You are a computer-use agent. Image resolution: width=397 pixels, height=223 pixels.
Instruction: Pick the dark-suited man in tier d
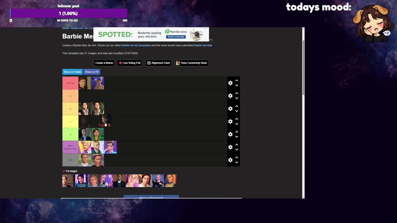click(x=85, y=134)
